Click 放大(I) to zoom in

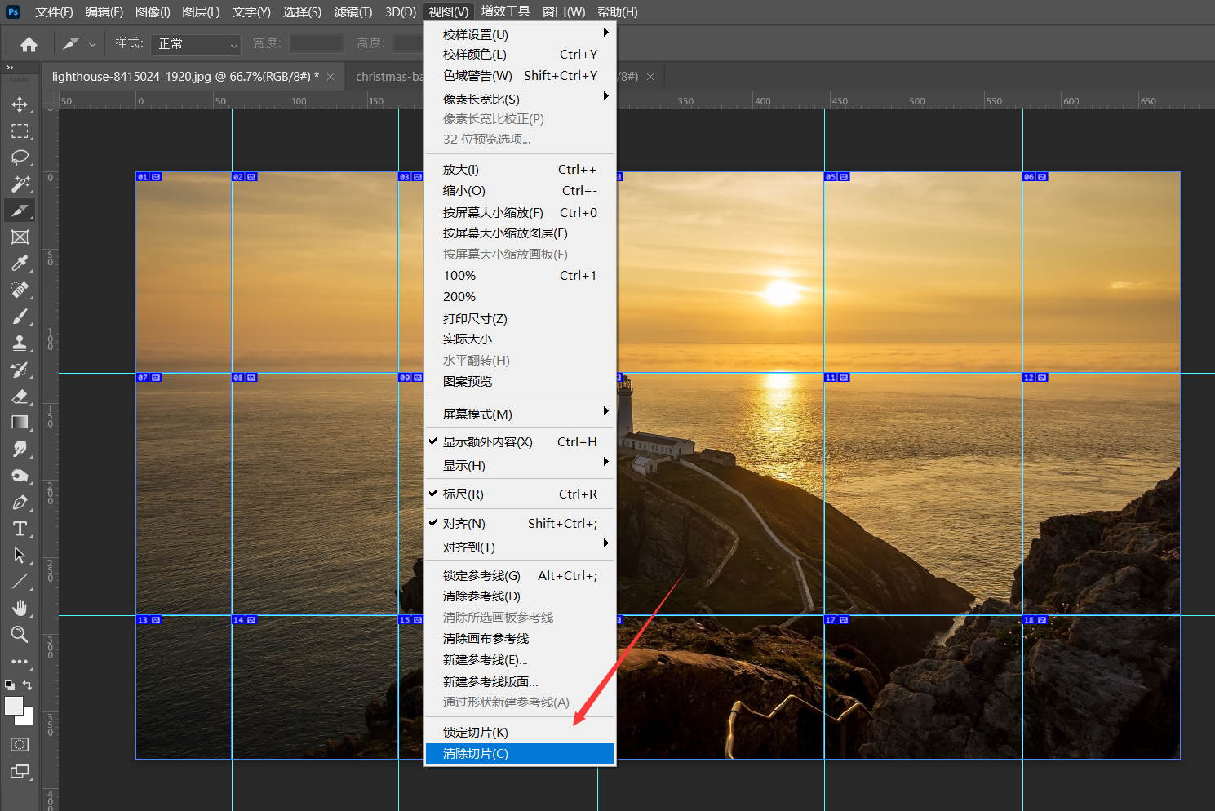[x=520, y=170]
